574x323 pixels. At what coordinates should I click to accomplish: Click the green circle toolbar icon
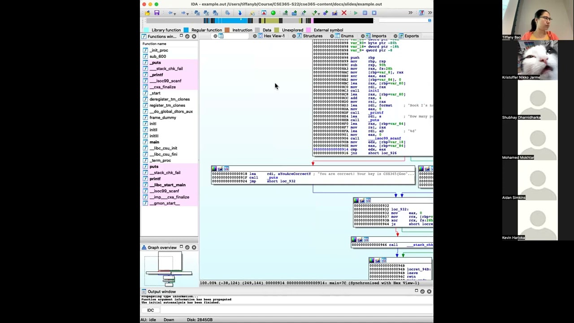tap(273, 13)
